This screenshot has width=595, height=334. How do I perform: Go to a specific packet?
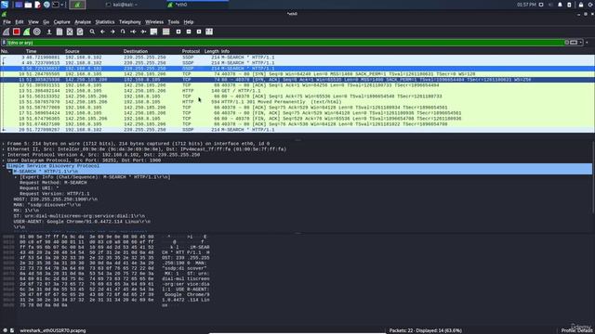pos(123,32)
